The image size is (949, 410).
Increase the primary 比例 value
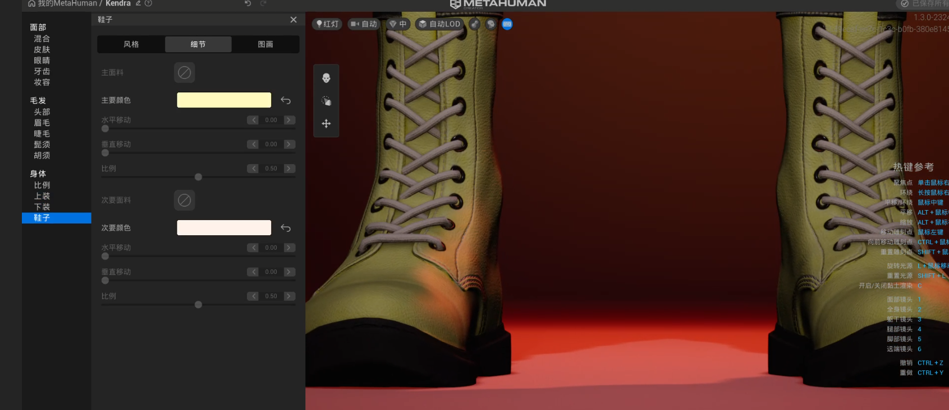click(x=290, y=168)
